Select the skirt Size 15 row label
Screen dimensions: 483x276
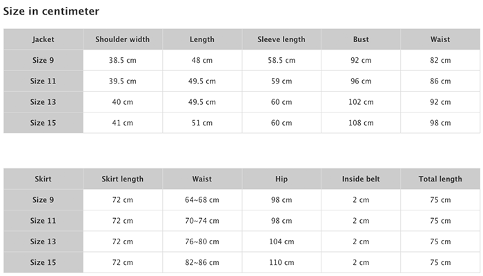pos(43,262)
